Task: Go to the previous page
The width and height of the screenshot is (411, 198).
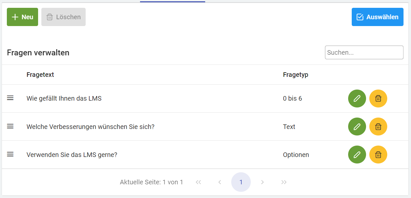Action: pyautogui.click(x=220, y=182)
